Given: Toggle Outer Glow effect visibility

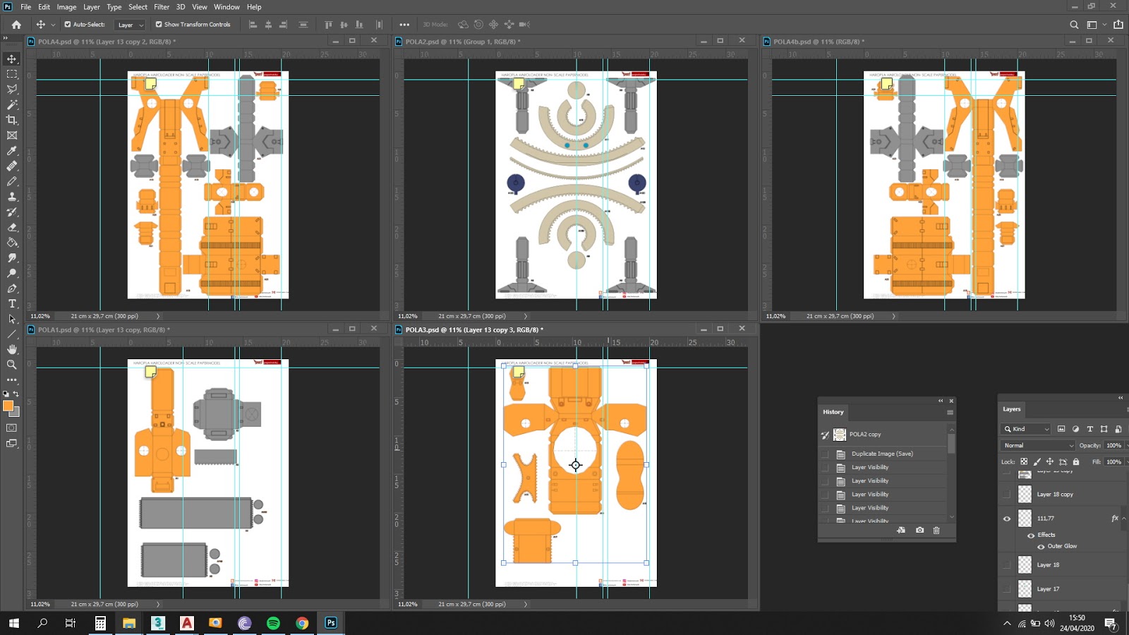Looking at the screenshot, I should click(1041, 546).
